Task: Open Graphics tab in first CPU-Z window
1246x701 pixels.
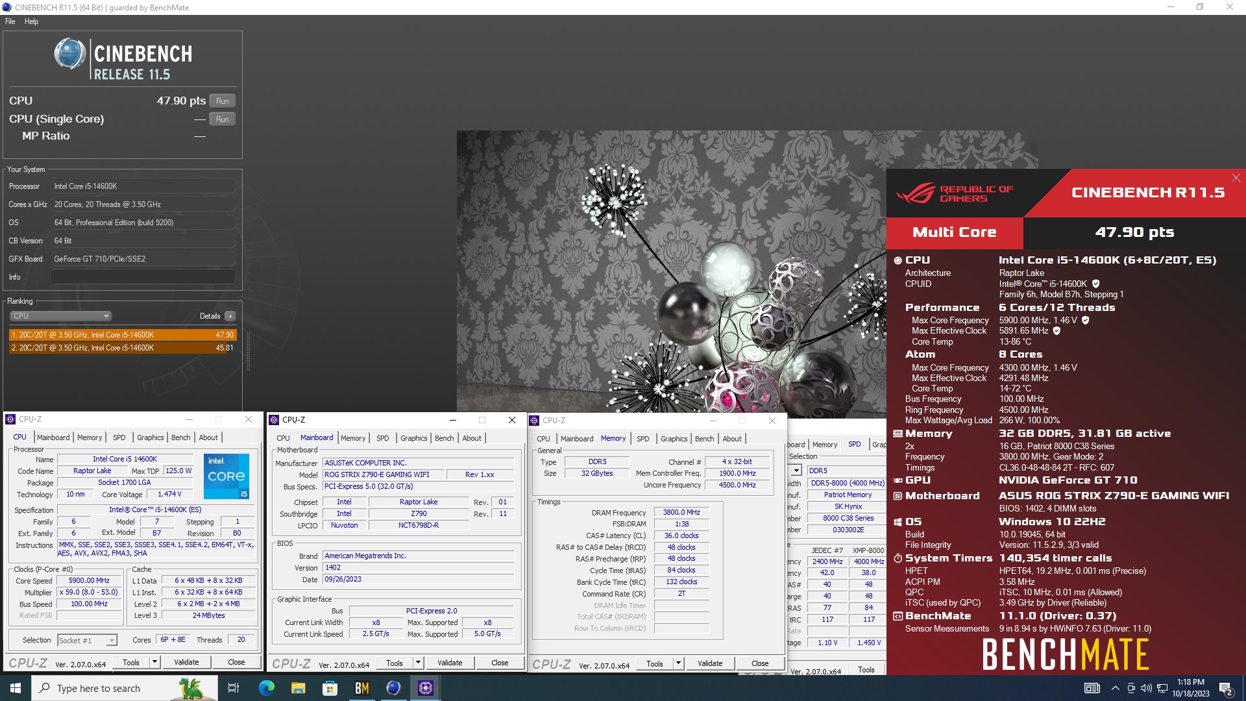Action: [x=151, y=437]
